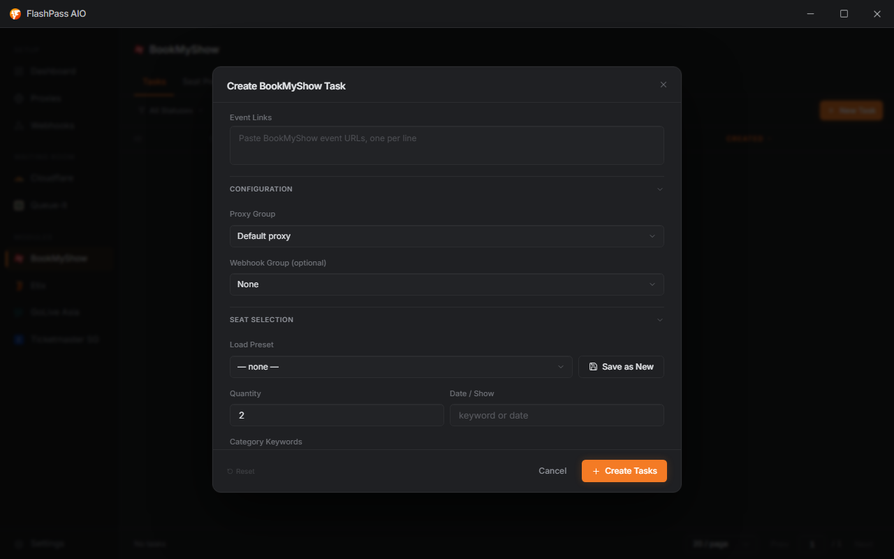The width and height of the screenshot is (894, 559).
Task: Click the "Event Links" label
Action: click(251, 117)
